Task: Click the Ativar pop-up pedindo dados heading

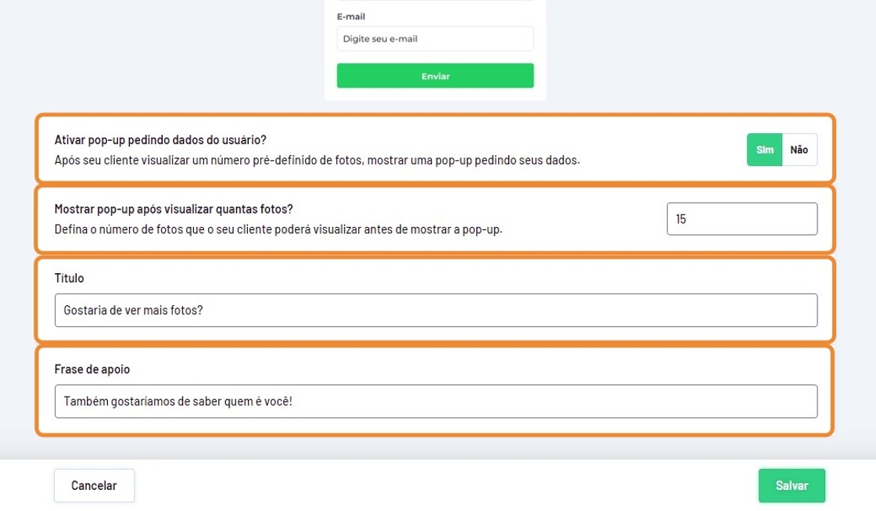Action: [x=160, y=140]
